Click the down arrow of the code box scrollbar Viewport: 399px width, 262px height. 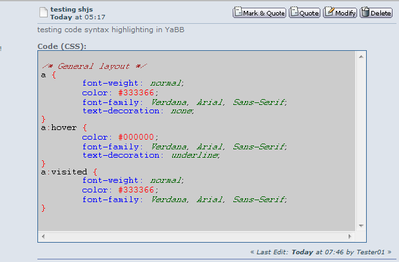361,226
